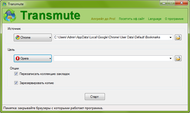This screenshot has height=113, width=190.
Task: Expand the empty target path dropdown arrow
Action: tap(170, 58)
